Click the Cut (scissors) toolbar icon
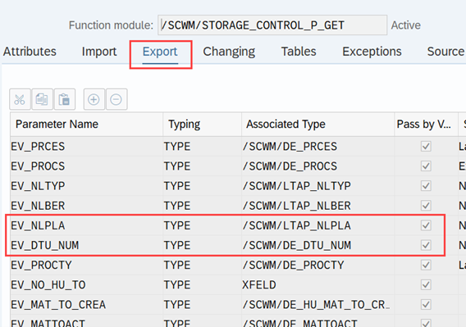The image size is (466, 327). [20, 99]
